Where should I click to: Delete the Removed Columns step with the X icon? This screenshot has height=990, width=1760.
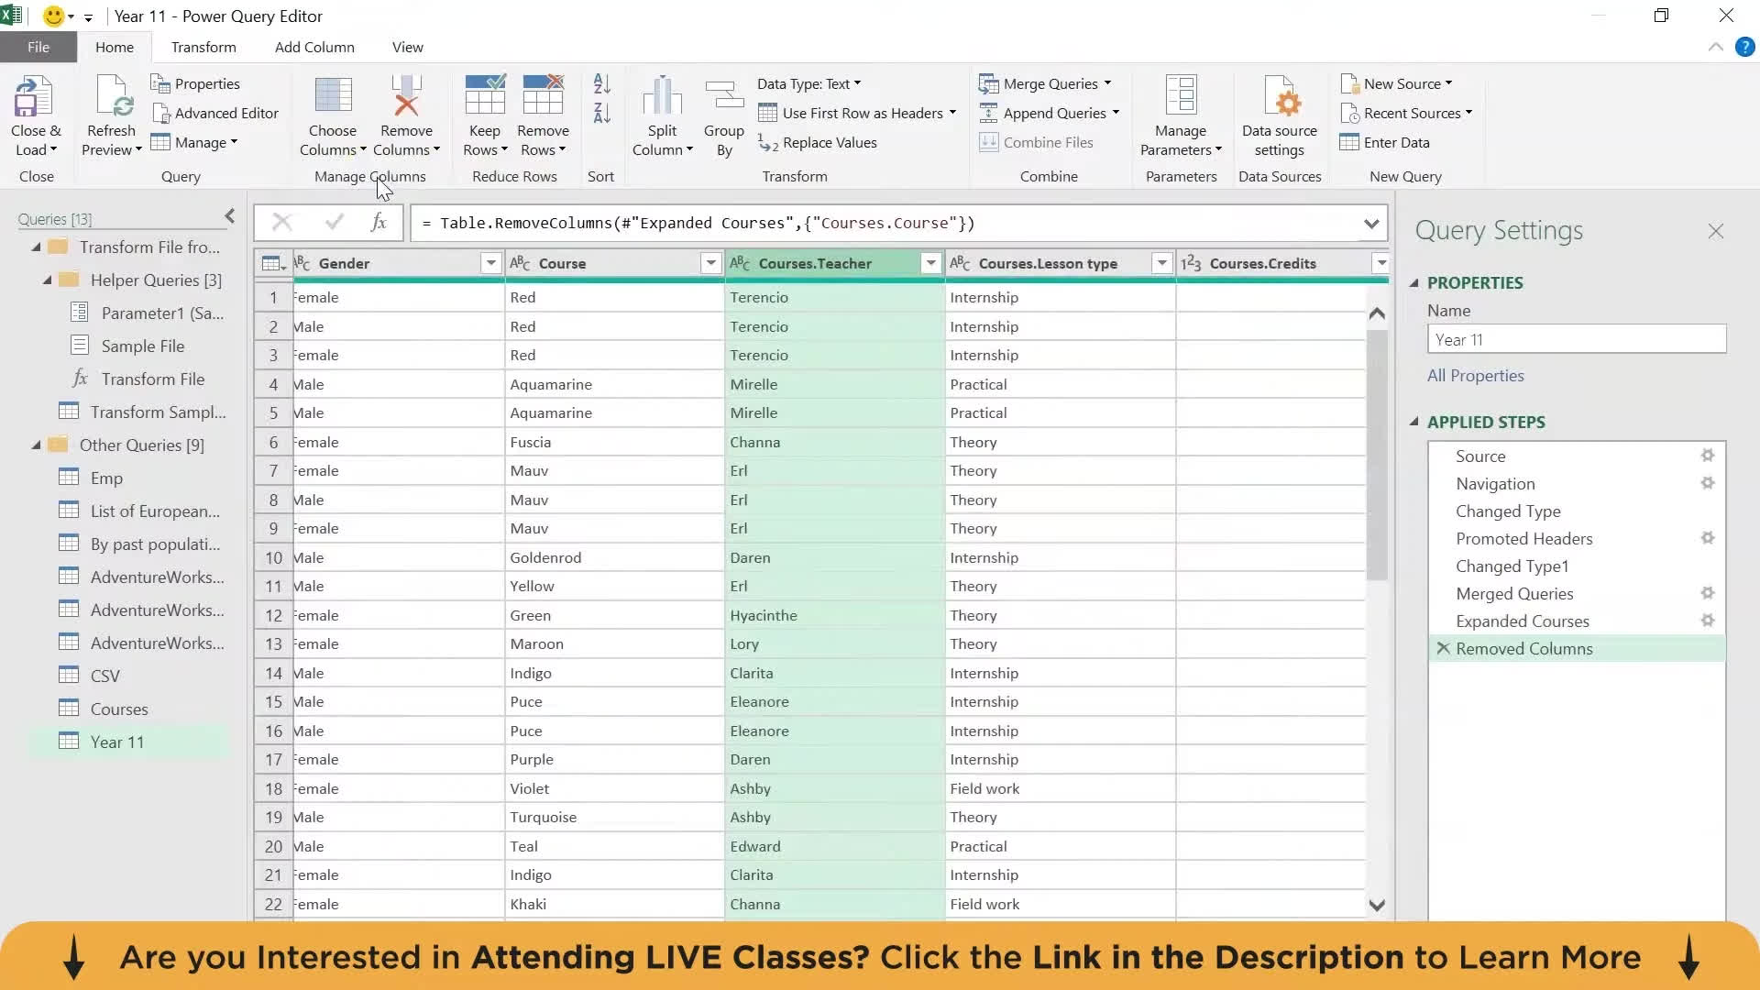pyautogui.click(x=1443, y=648)
